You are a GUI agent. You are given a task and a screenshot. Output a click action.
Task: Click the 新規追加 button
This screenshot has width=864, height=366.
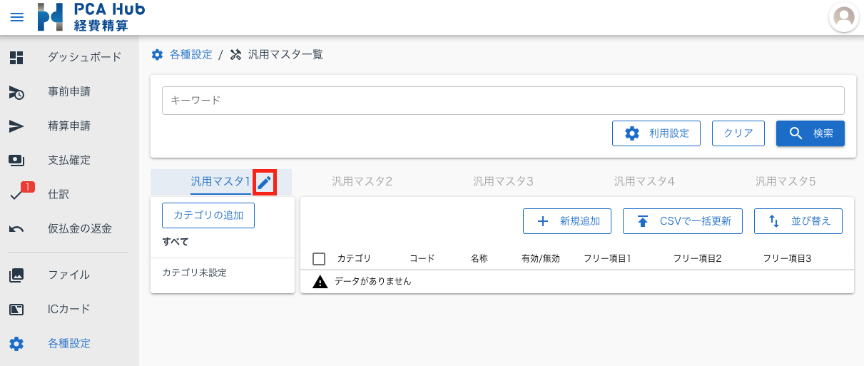pos(567,221)
